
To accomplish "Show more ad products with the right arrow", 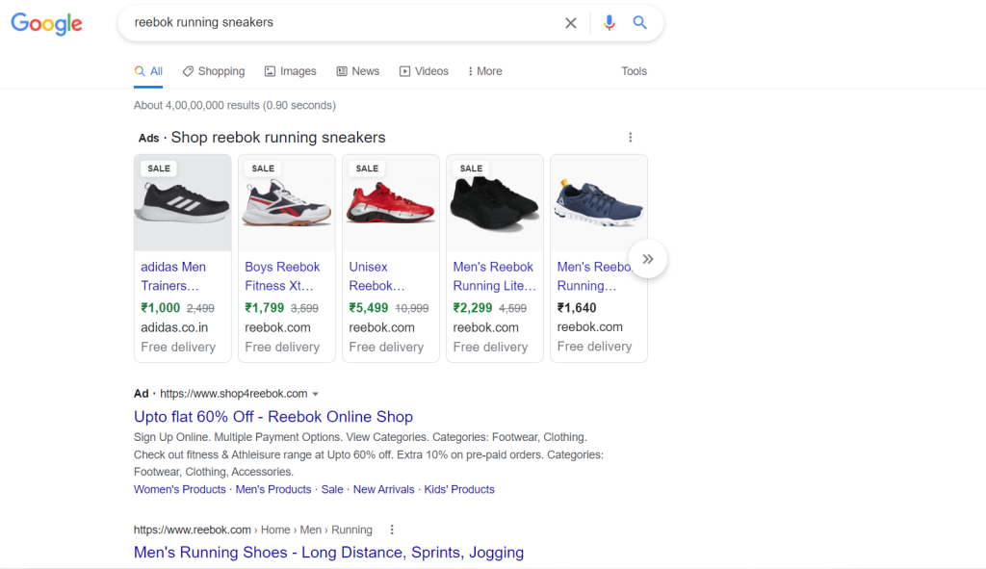I will [648, 258].
